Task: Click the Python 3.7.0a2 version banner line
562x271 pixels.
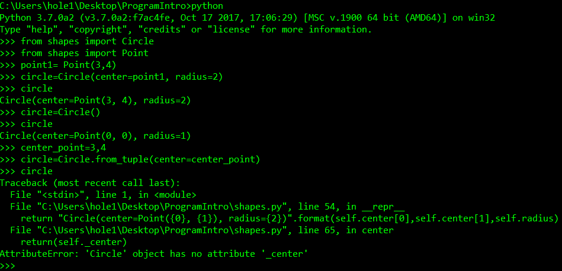Action: pyautogui.click(x=248, y=18)
